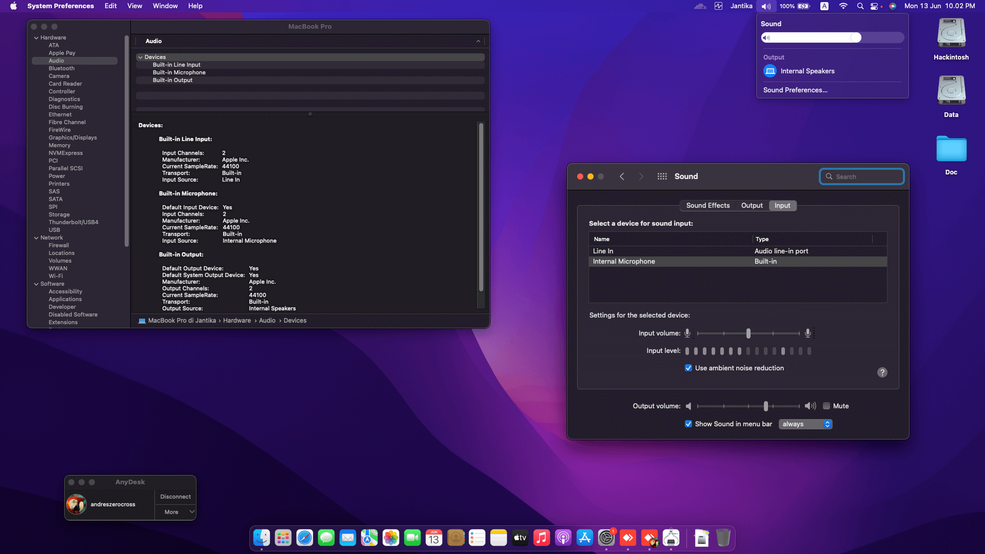Uncheck Show Sound in menu bar
This screenshot has height=554, width=985.
coord(688,424)
